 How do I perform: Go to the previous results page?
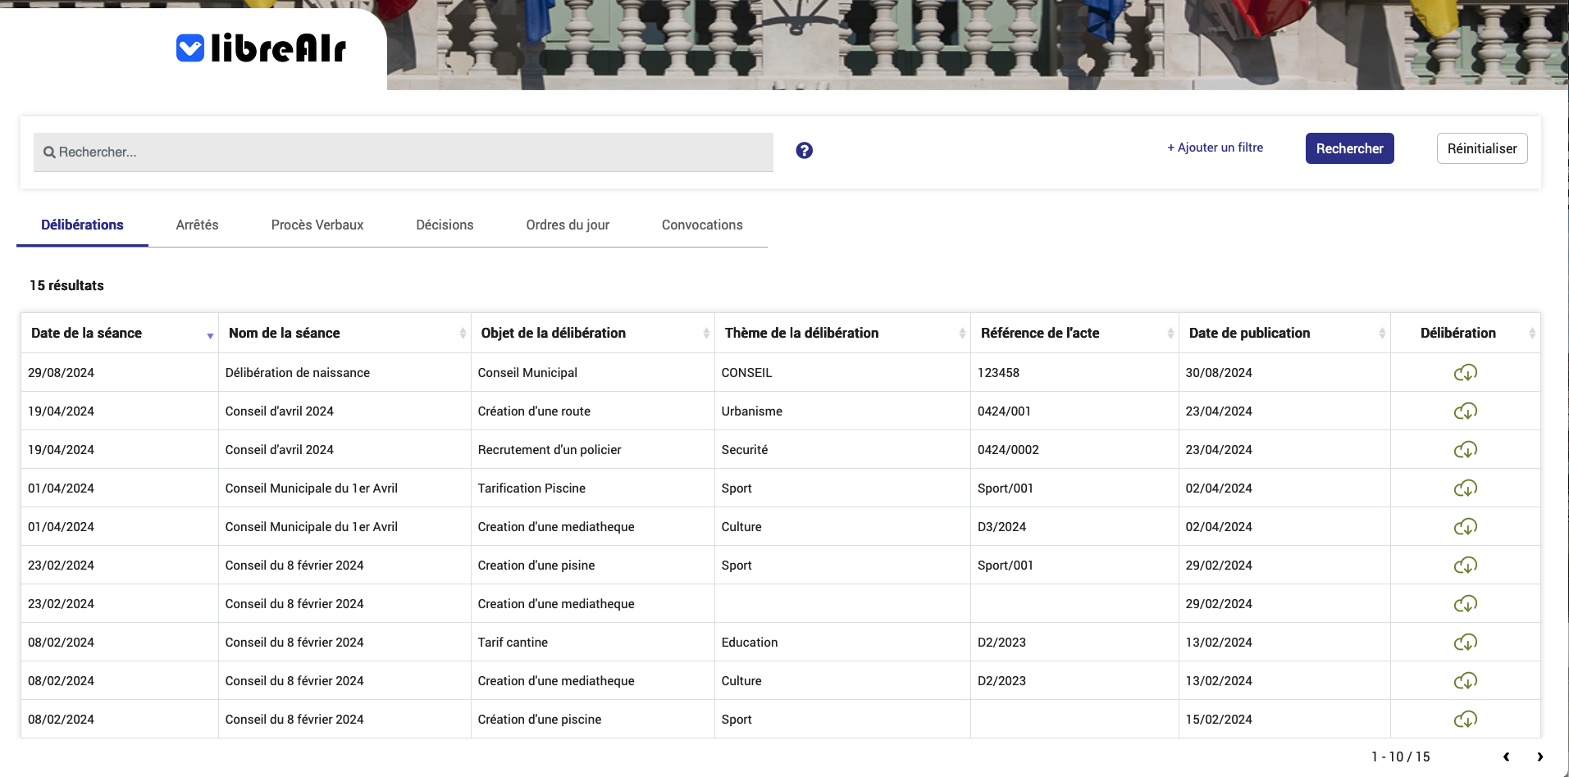pyautogui.click(x=1506, y=757)
